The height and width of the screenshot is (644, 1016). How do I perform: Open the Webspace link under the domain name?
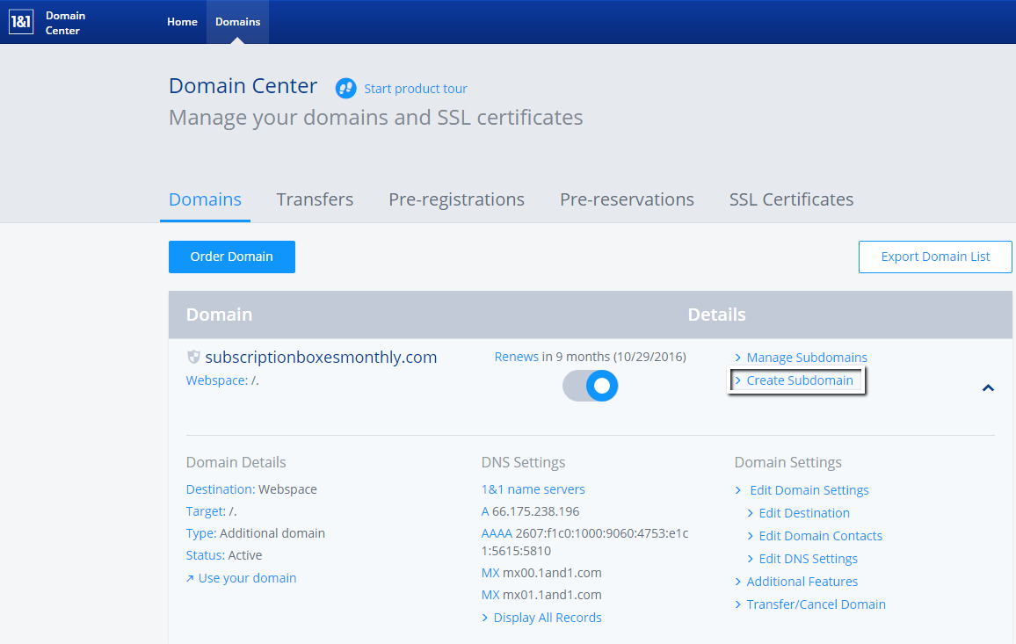pos(216,380)
